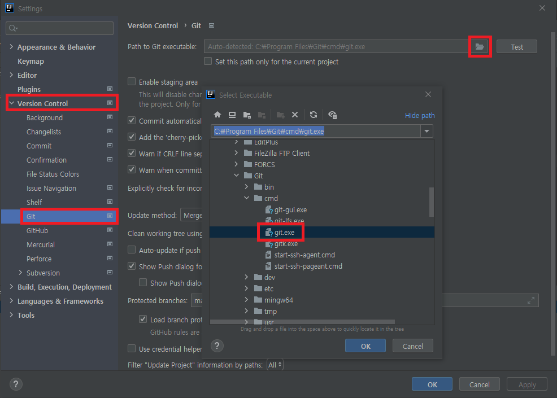Screen dimensions: 557x398
Task: Delete selected item with X icon
Action: coord(295,115)
